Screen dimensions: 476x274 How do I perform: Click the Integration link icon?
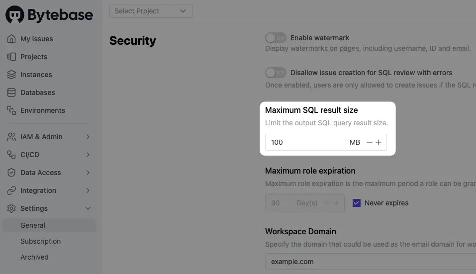(11, 190)
